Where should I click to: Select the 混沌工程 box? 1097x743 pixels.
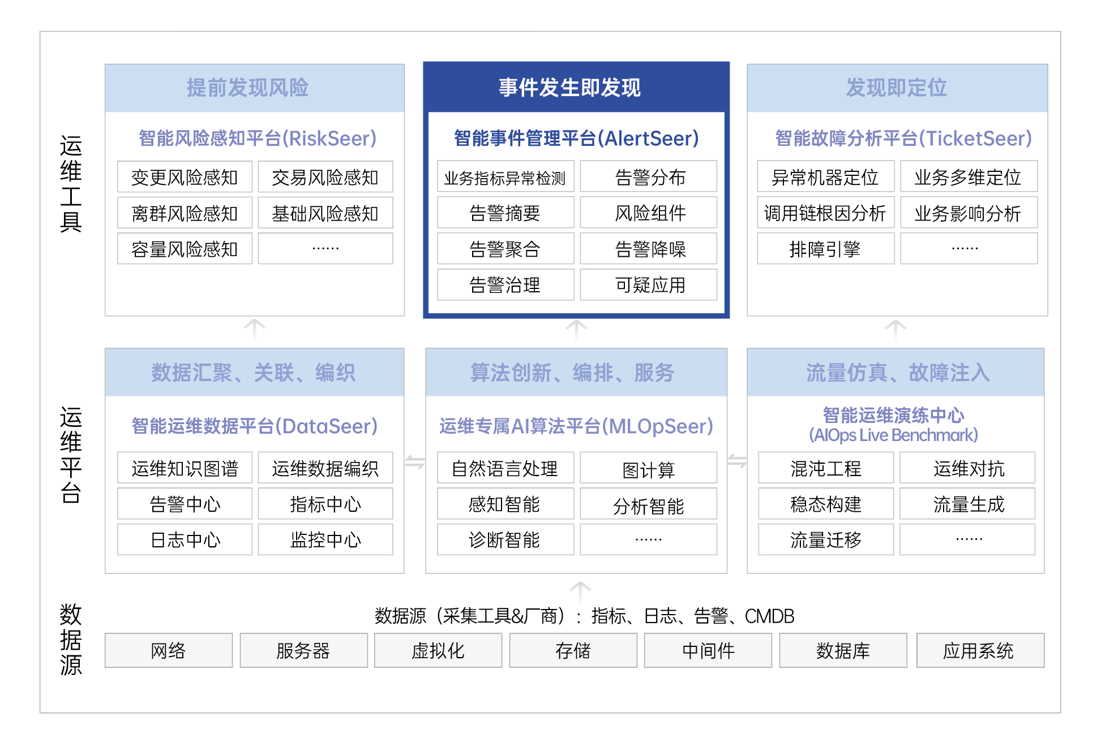pos(825,468)
